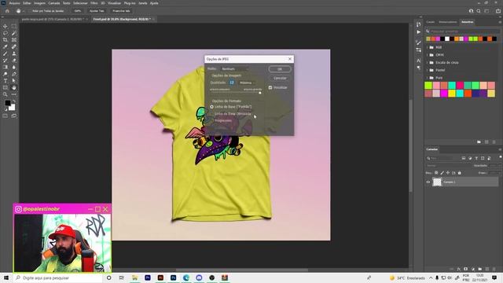Click Cancelar in the JPEG options dialog
503x283 pixels.
(x=280, y=78)
